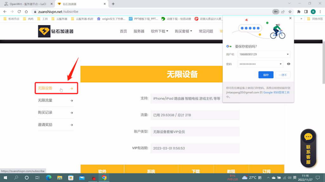Open the 购买套餐 dropdown menu

(183, 31)
